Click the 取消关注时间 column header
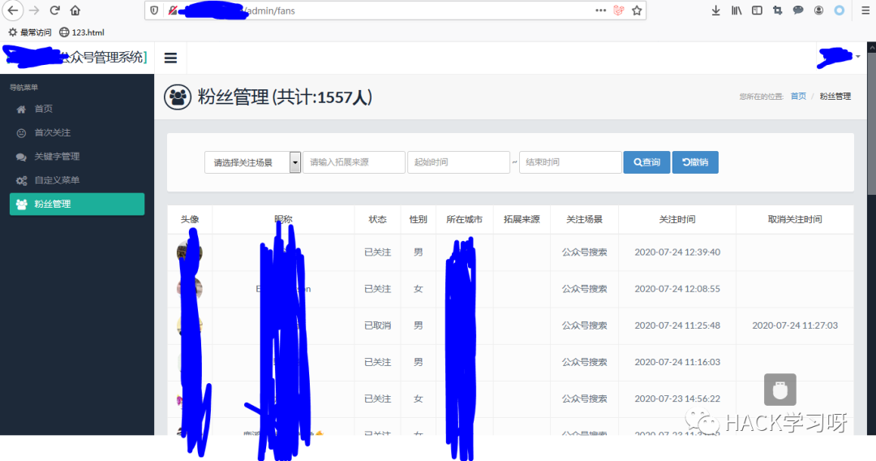The height and width of the screenshot is (461, 876). [x=795, y=220]
